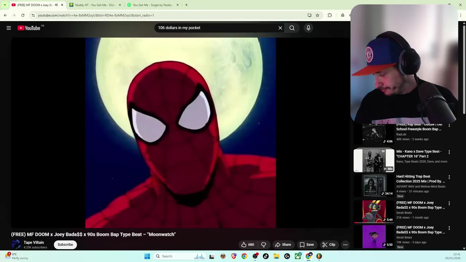This screenshot has height=262, width=466.
Task: Save the video to a playlist
Action: coord(307,245)
